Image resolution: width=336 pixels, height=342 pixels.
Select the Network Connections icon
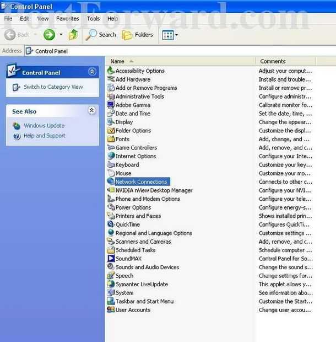111,181
